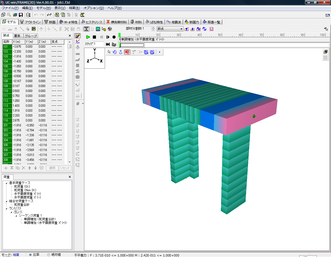331x257 pixels.
Task: Select the rotate view tool icon
Action: pyautogui.click(x=115, y=52)
